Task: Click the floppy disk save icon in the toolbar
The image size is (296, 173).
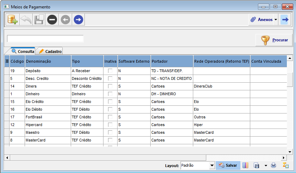Action: point(39,20)
